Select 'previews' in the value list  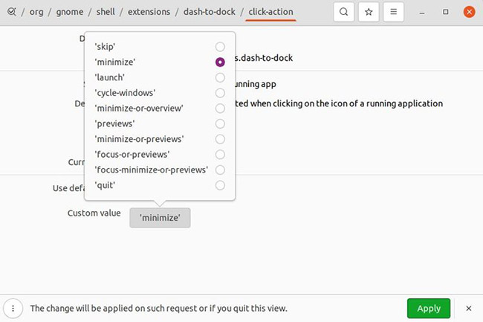[220, 123]
